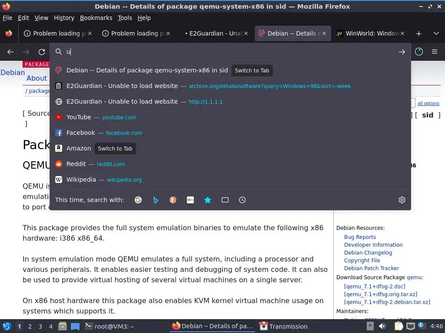Switch to workspace 3 in taskbar
The width and height of the screenshot is (445, 333).
point(40,326)
